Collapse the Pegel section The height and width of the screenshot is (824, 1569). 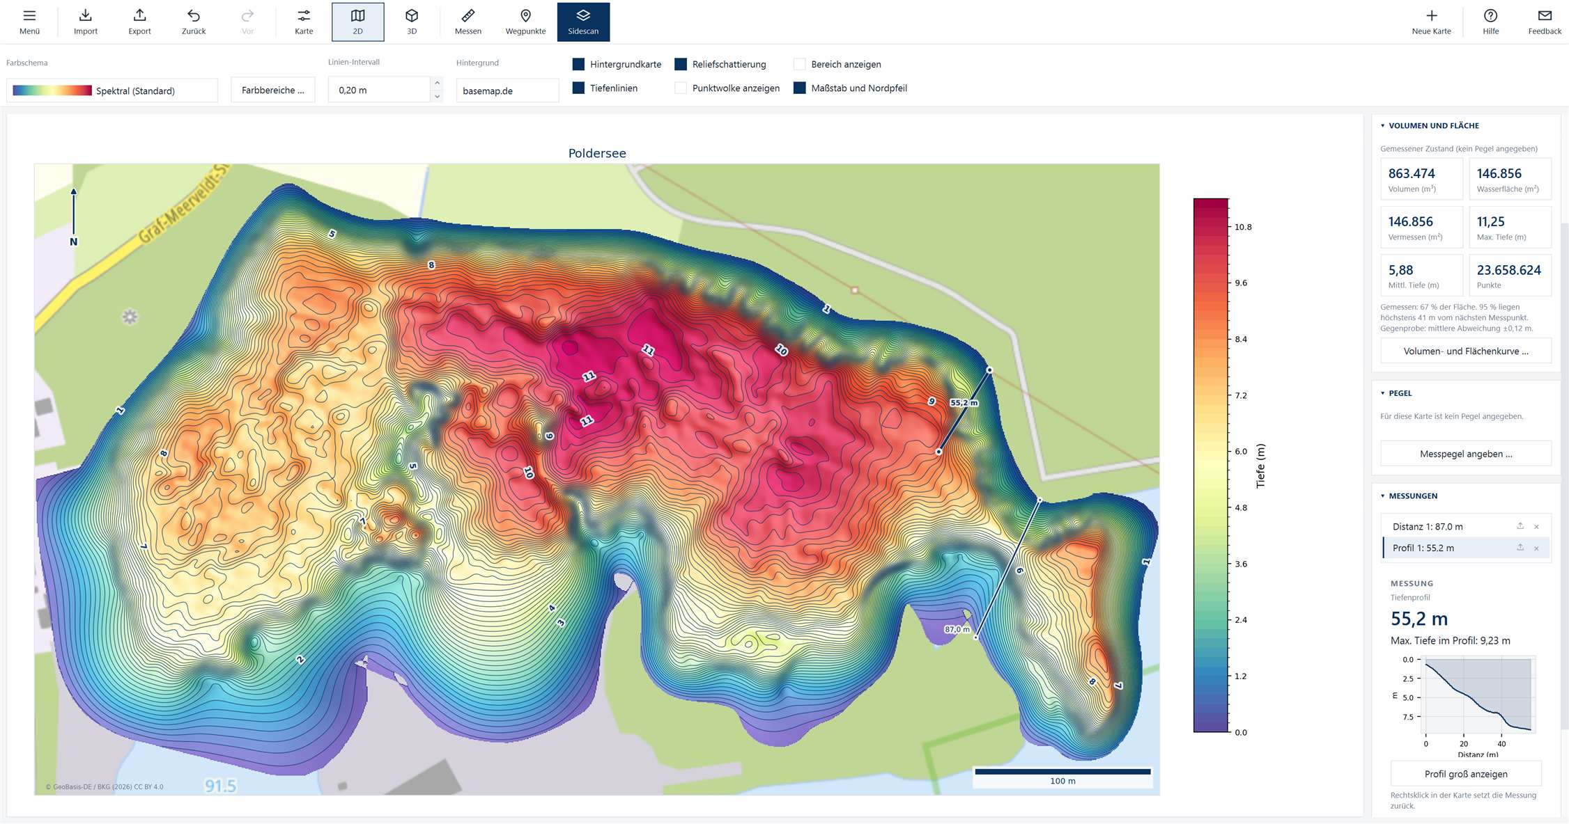[x=1383, y=393]
